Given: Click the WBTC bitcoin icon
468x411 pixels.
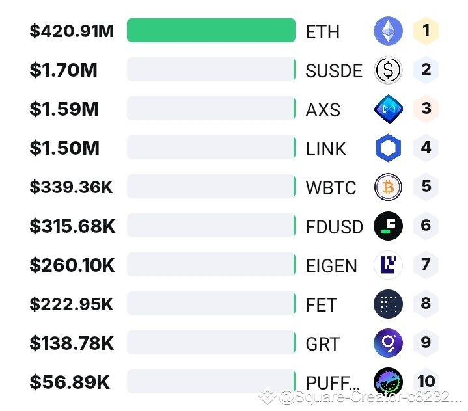Looking at the screenshot, I should point(388,187).
